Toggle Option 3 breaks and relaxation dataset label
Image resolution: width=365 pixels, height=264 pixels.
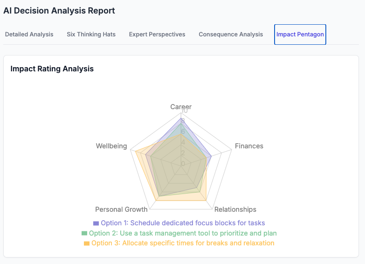[183, 243]
